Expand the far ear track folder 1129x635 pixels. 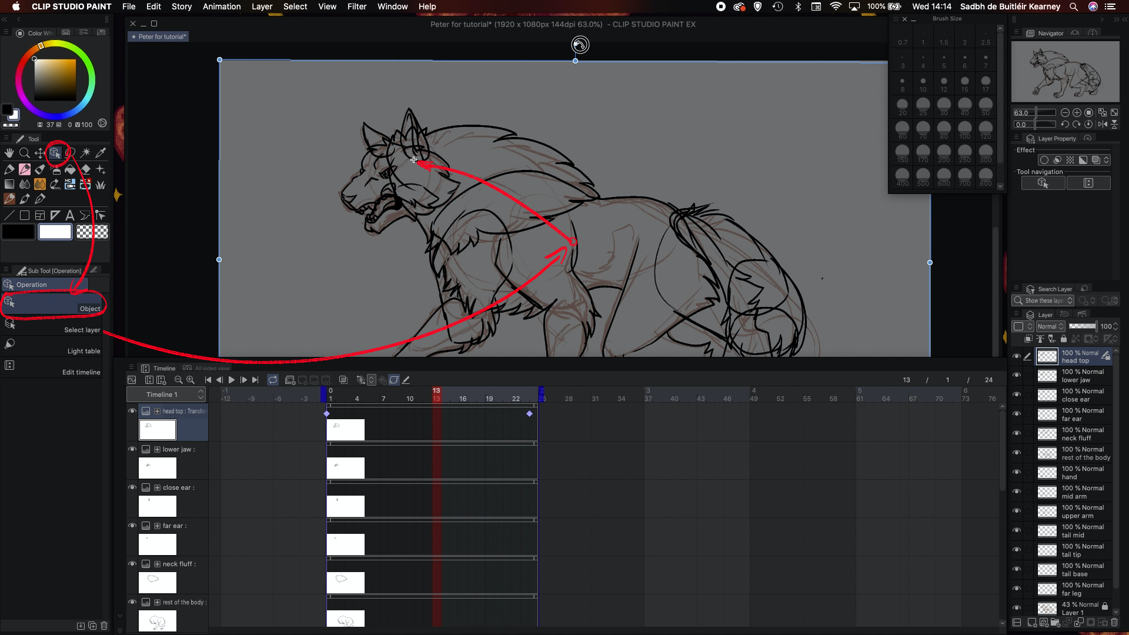(157, 526)
